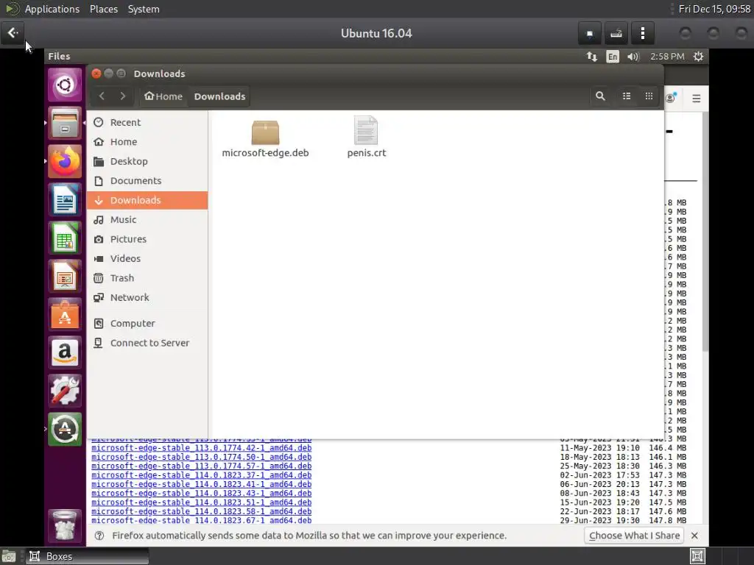Open the network indicator in Ubuntu panel
The height and width of the screenshot is (565, 754).
click(592, 57)
